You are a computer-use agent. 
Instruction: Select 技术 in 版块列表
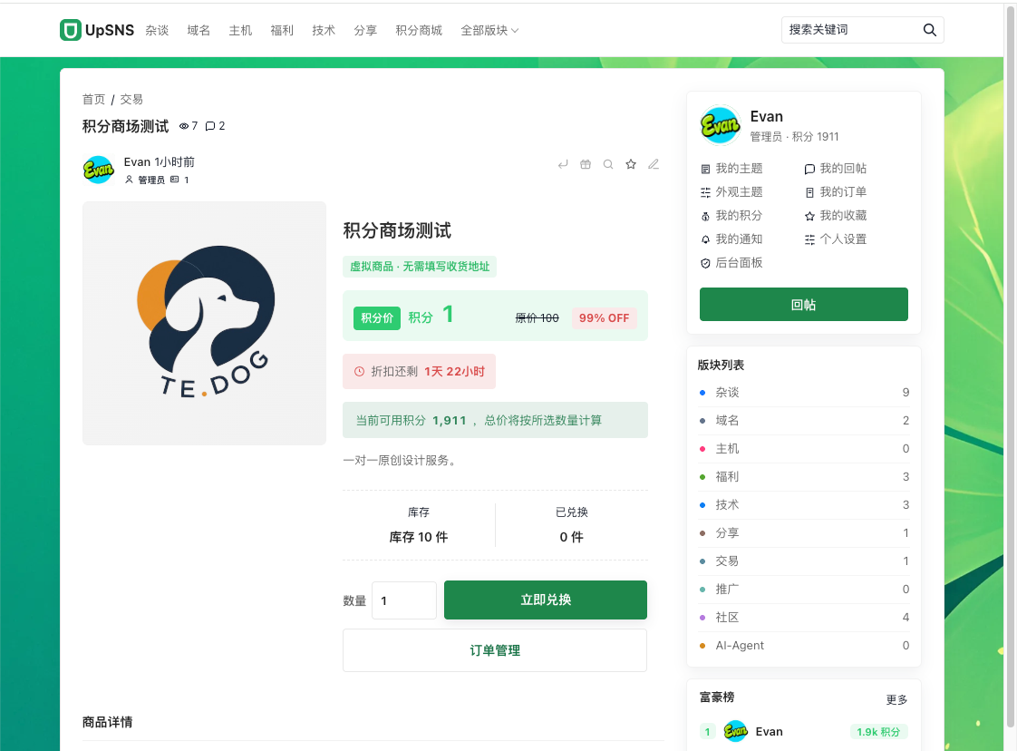(804, 505)
